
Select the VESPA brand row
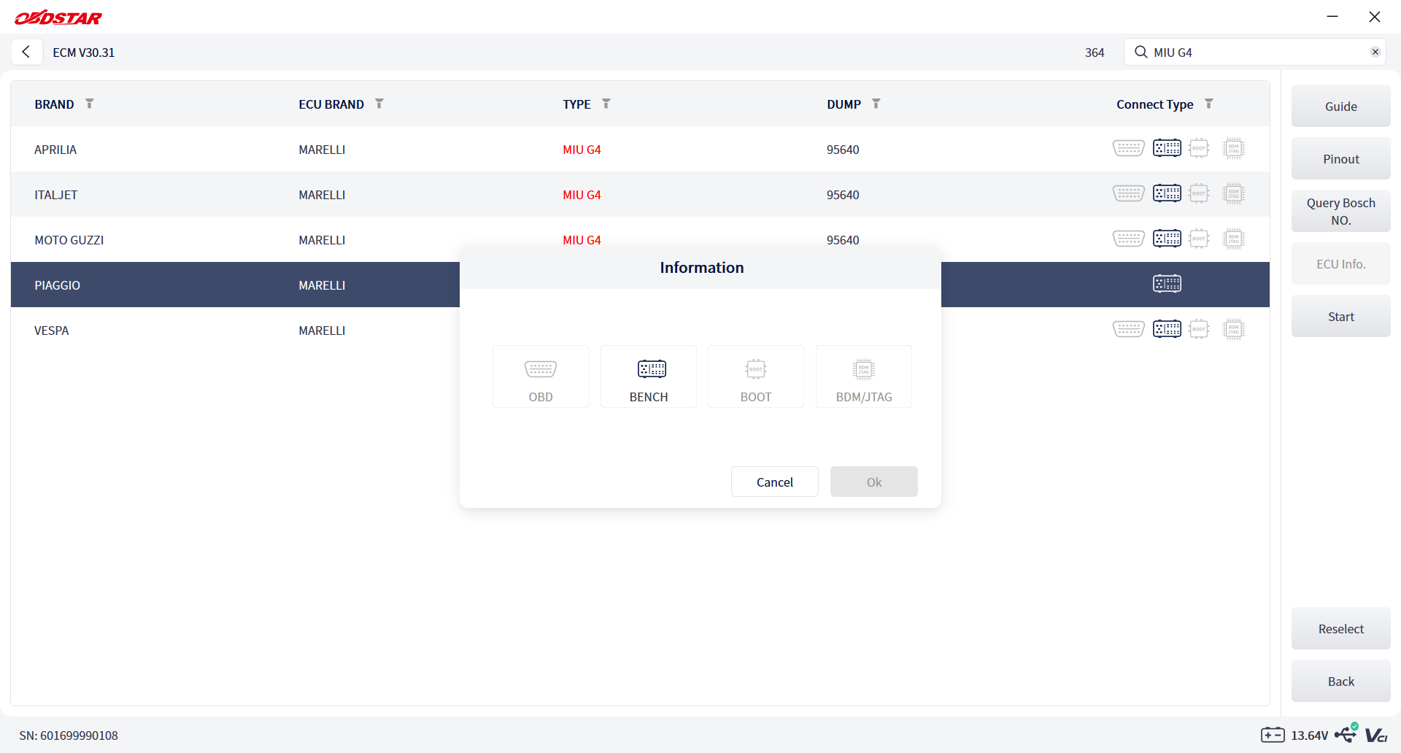[x=640, y=330]
